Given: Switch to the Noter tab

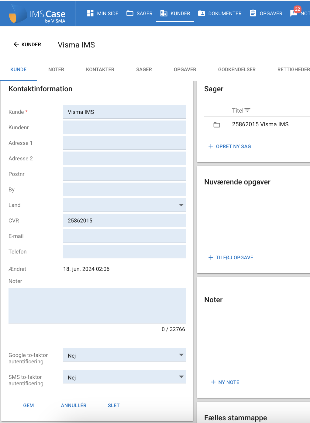Looking at the screenshot, I should [x=56, y=69].
